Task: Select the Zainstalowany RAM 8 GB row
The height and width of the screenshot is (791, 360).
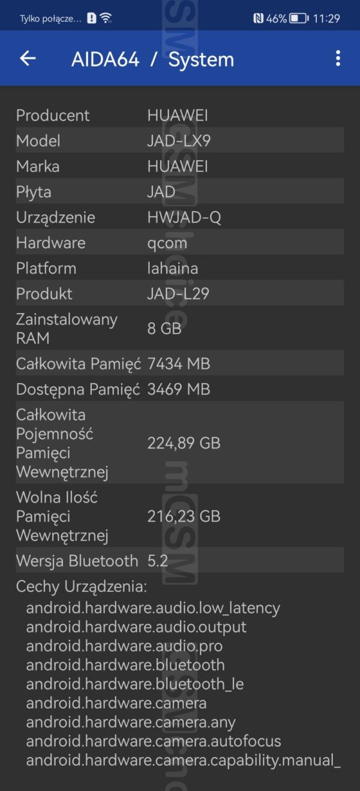Action: coord(179,328)
